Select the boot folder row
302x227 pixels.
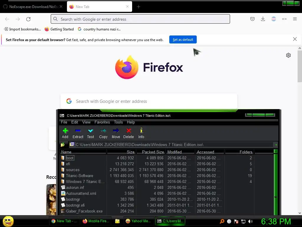(167, 158)
